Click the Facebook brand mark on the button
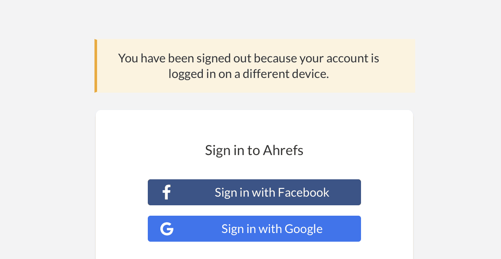501x259 pixels. pos(166,192)
